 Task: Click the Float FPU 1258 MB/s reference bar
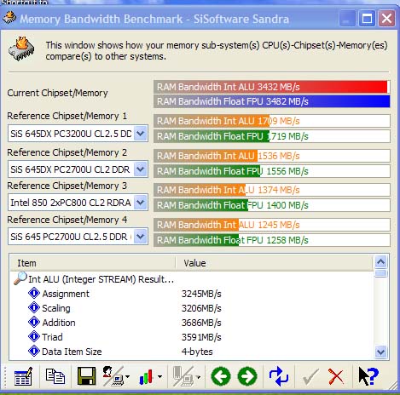272,240
